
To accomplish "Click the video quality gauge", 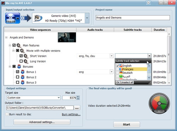I will (159, 103).
